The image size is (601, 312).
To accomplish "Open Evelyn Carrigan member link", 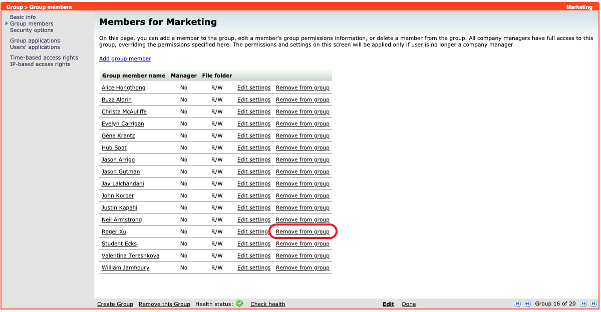I will click(123, 123).
